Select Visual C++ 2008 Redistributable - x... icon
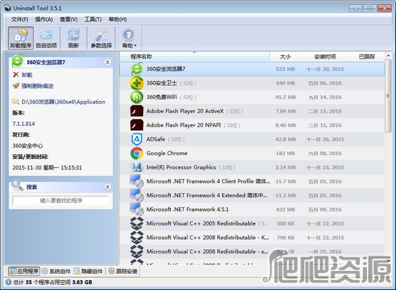 (x=137, y=251)
